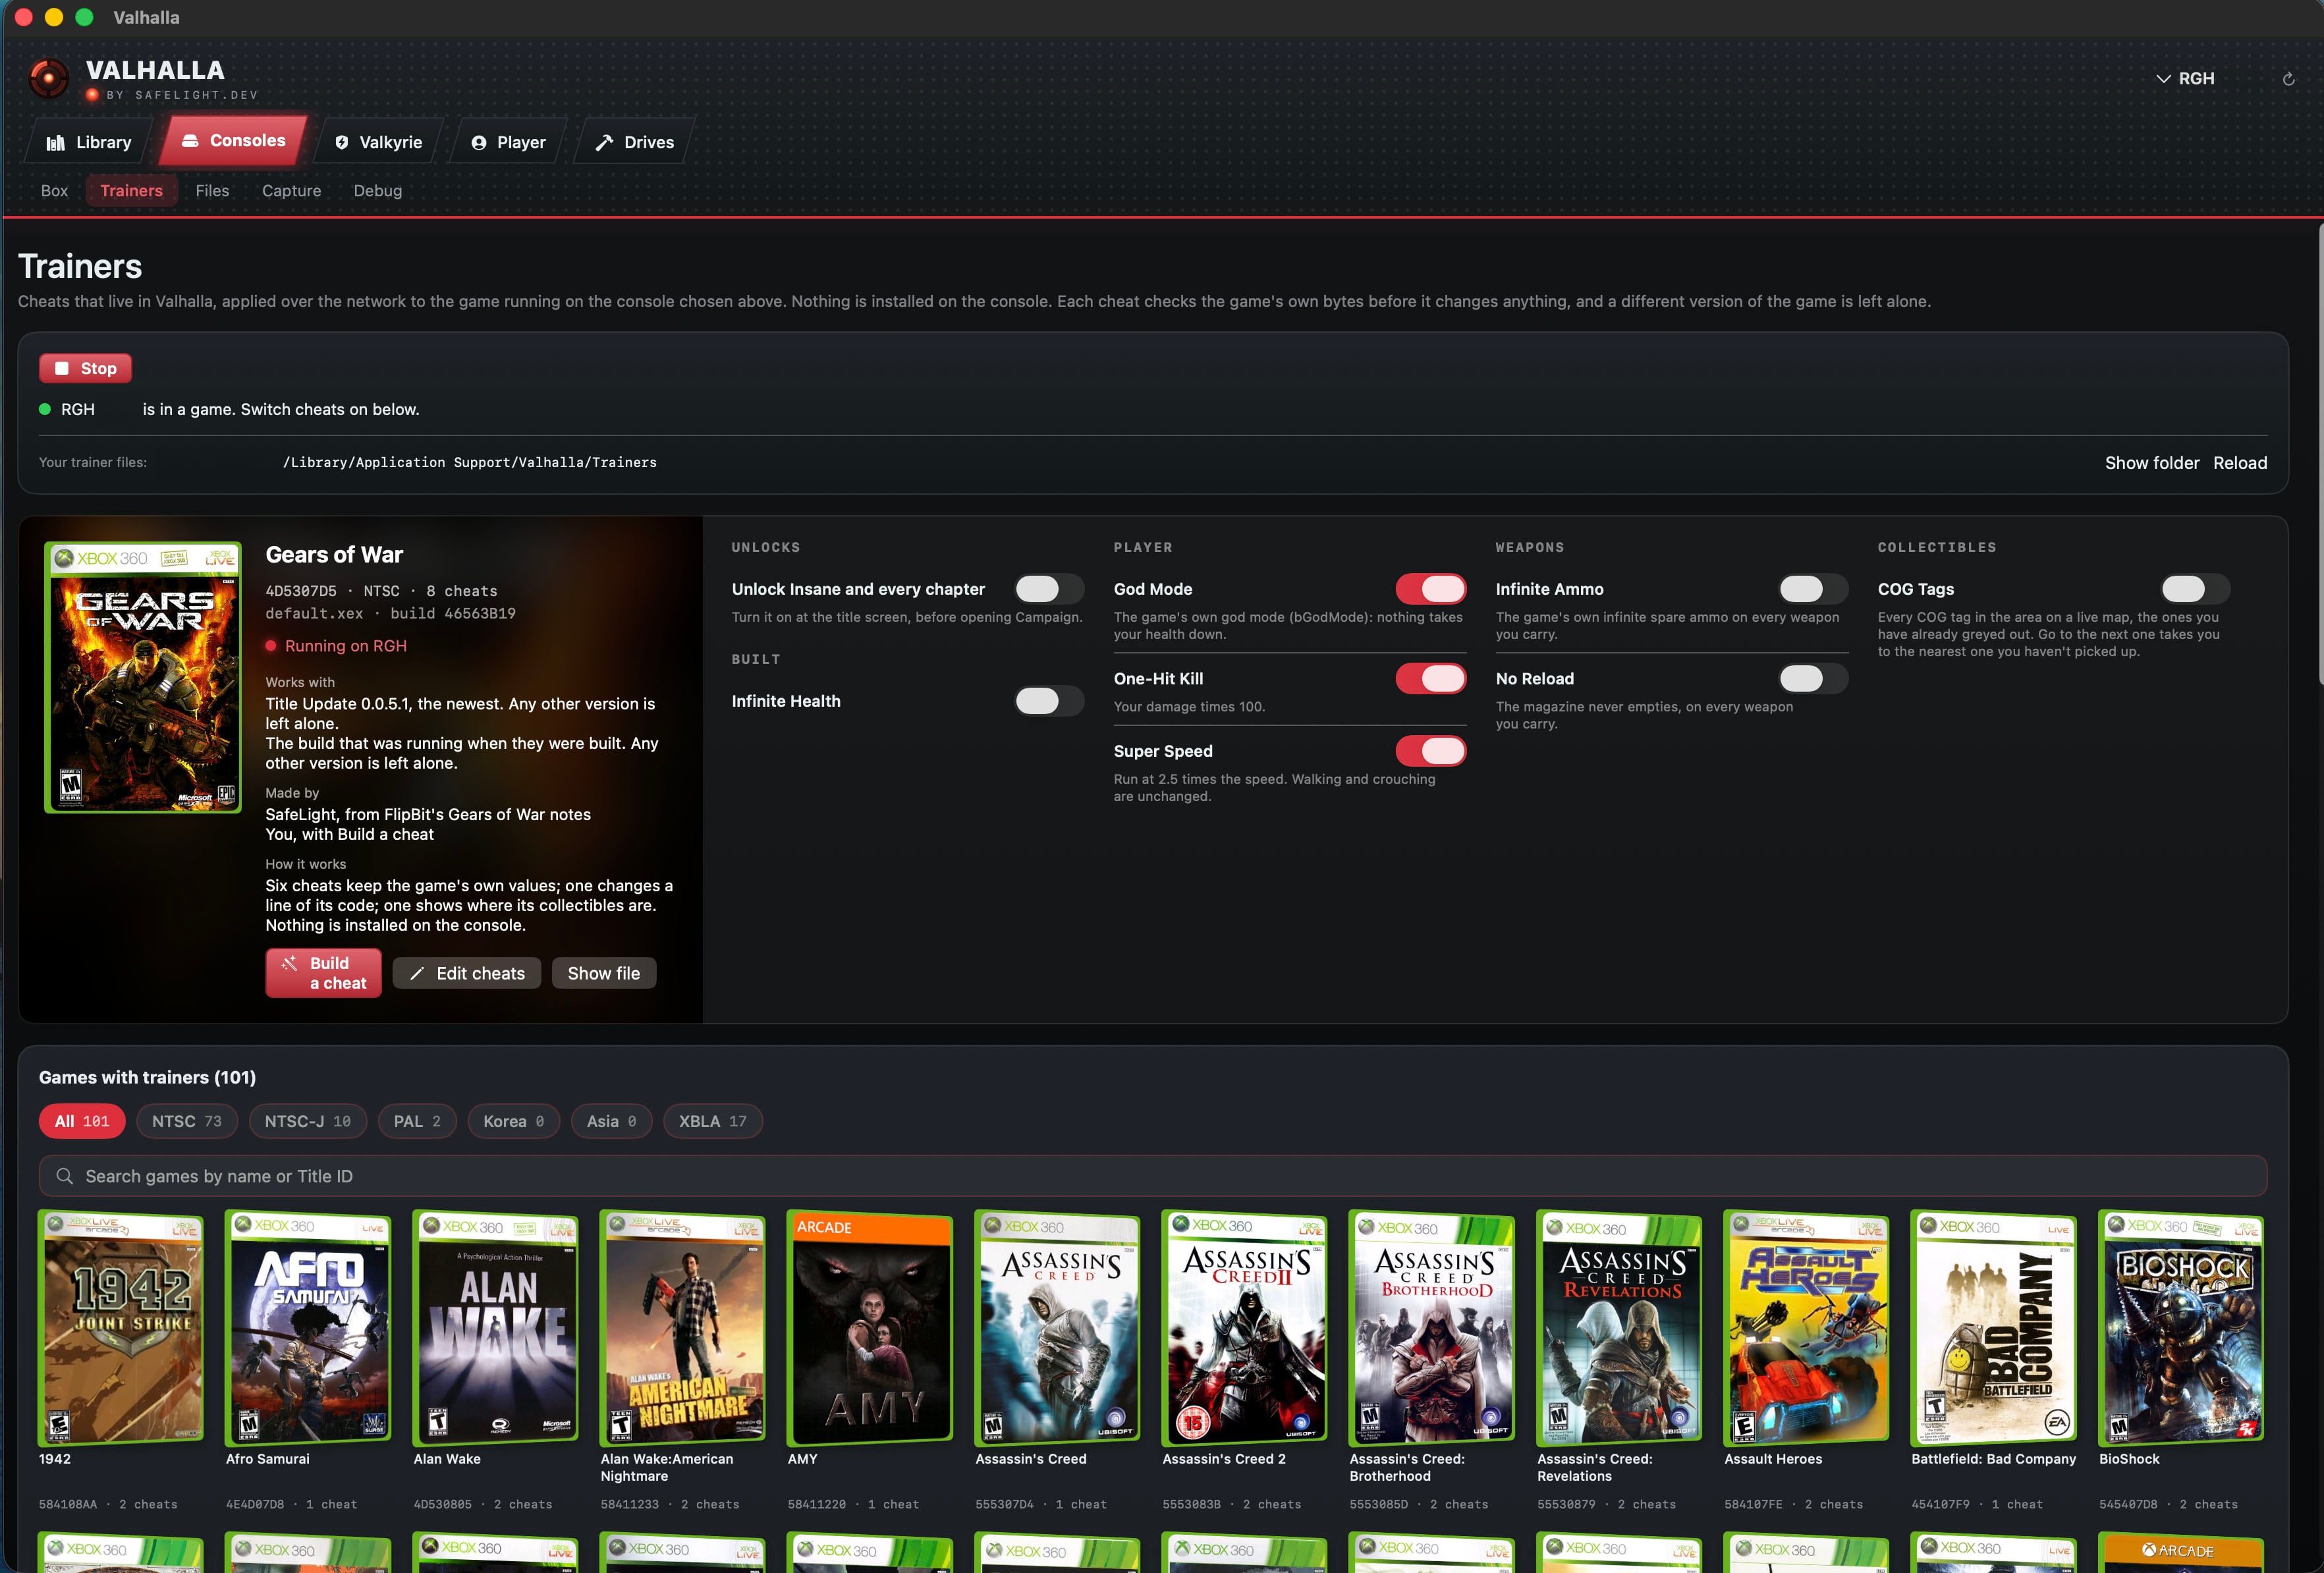Open the Alan Wake game cover
The image size is (2324, 1573).
pos(496,1327)
